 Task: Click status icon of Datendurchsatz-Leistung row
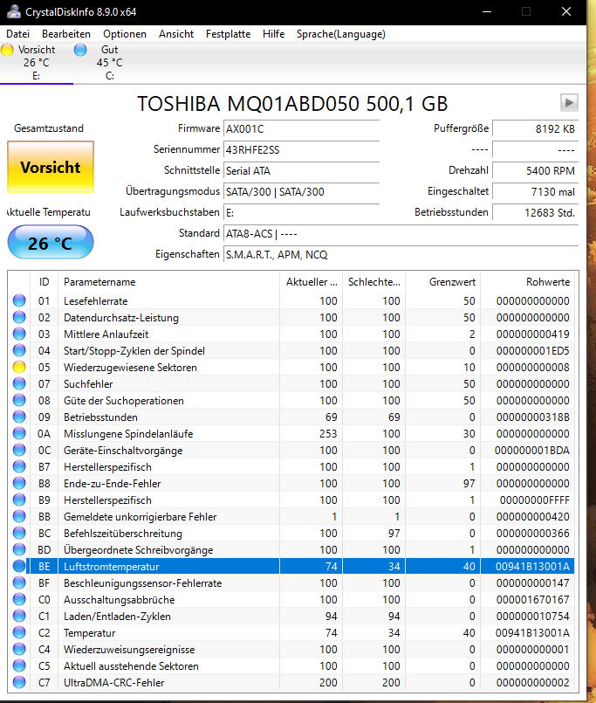click(19, 317)
